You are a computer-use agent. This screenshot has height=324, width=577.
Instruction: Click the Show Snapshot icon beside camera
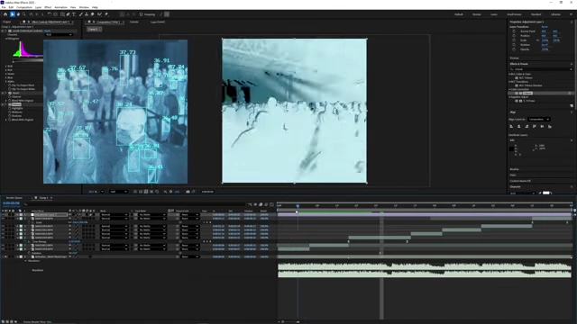tap(193, 192)
